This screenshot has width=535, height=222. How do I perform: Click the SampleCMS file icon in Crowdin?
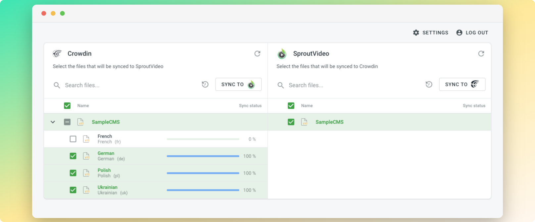(80, 122)
